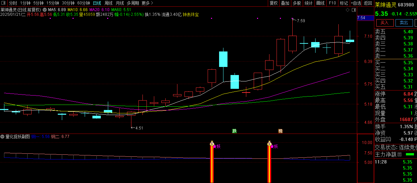Click the MA60: 5.51 indicator label
The image size is (417, 183).
pyautogui.click(x=121, y=10)
